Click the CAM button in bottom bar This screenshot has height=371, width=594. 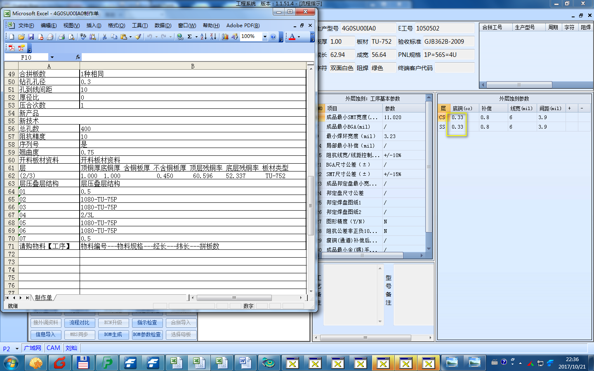click(x=53, y=348)
